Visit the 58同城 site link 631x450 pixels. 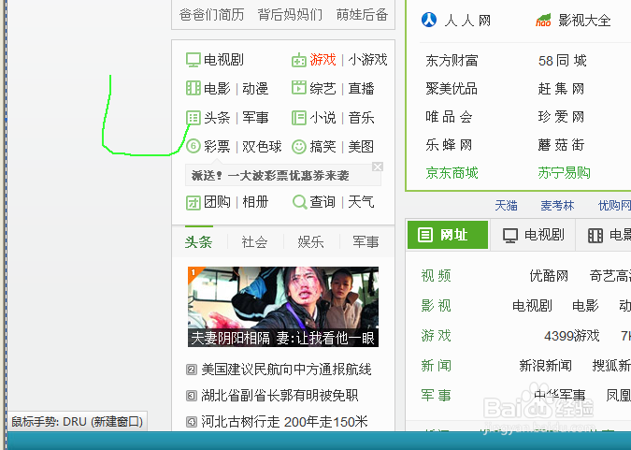562,61
